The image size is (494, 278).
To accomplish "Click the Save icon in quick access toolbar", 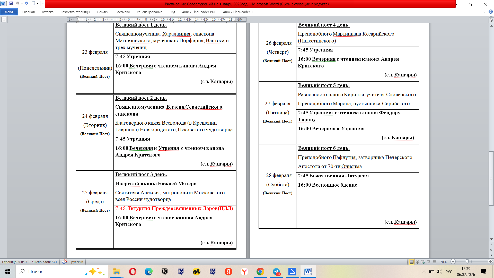I will coord(11,4).
